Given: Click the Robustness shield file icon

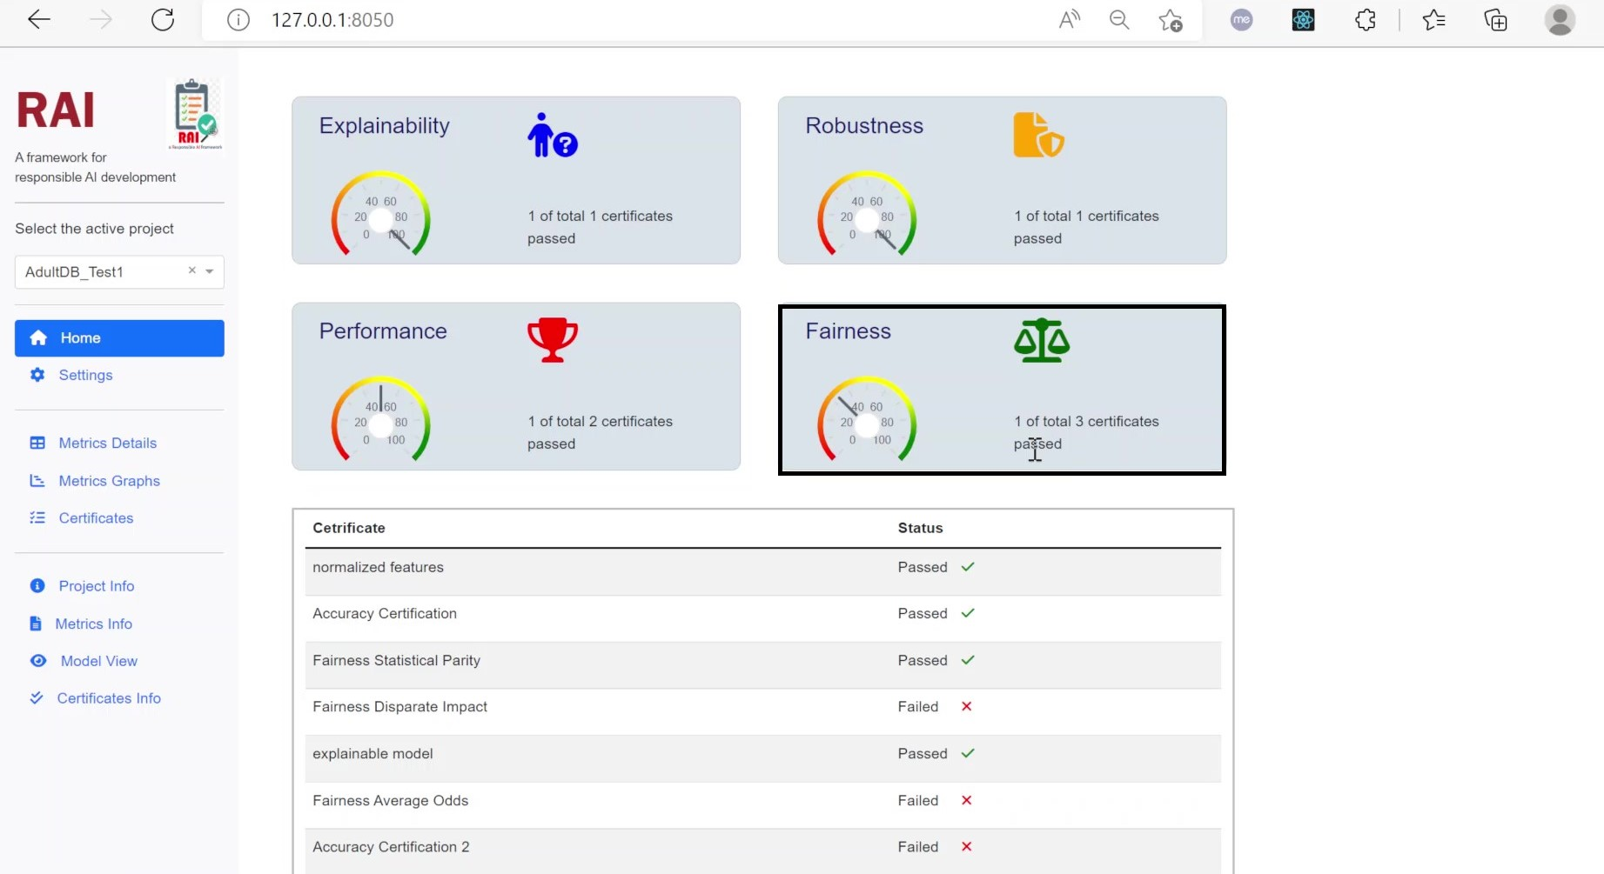Looking at the screenshot, I should (1038, 135).
